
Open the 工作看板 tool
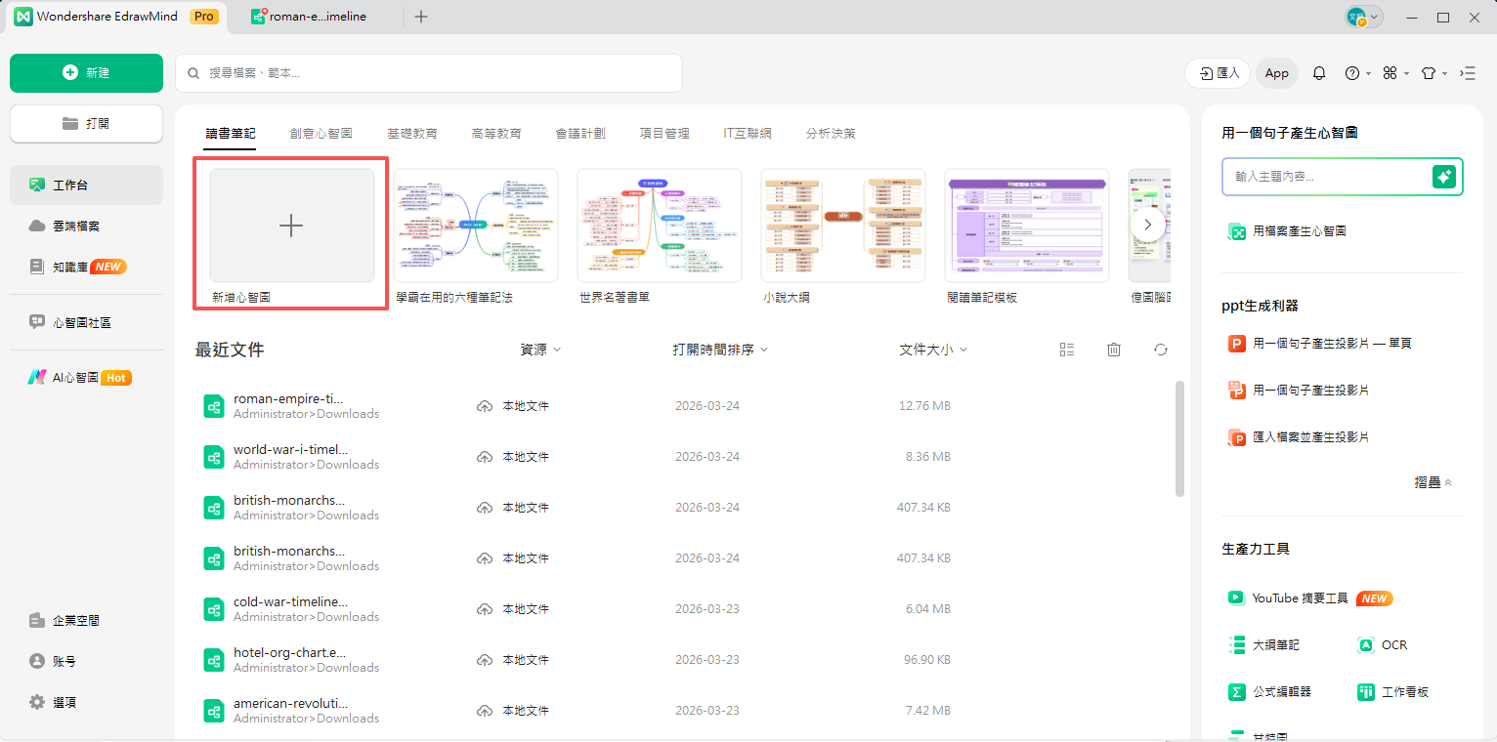click(x=1403, y=691)
